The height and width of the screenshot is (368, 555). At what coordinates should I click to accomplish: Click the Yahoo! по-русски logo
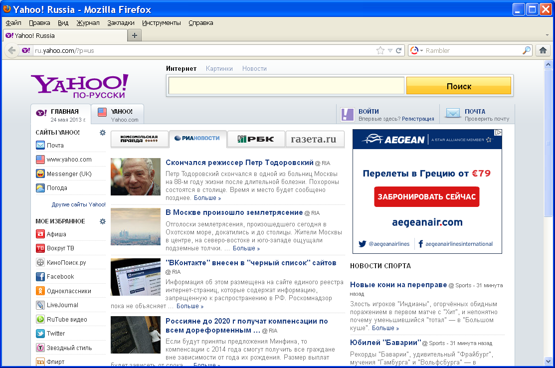point(80,86)
